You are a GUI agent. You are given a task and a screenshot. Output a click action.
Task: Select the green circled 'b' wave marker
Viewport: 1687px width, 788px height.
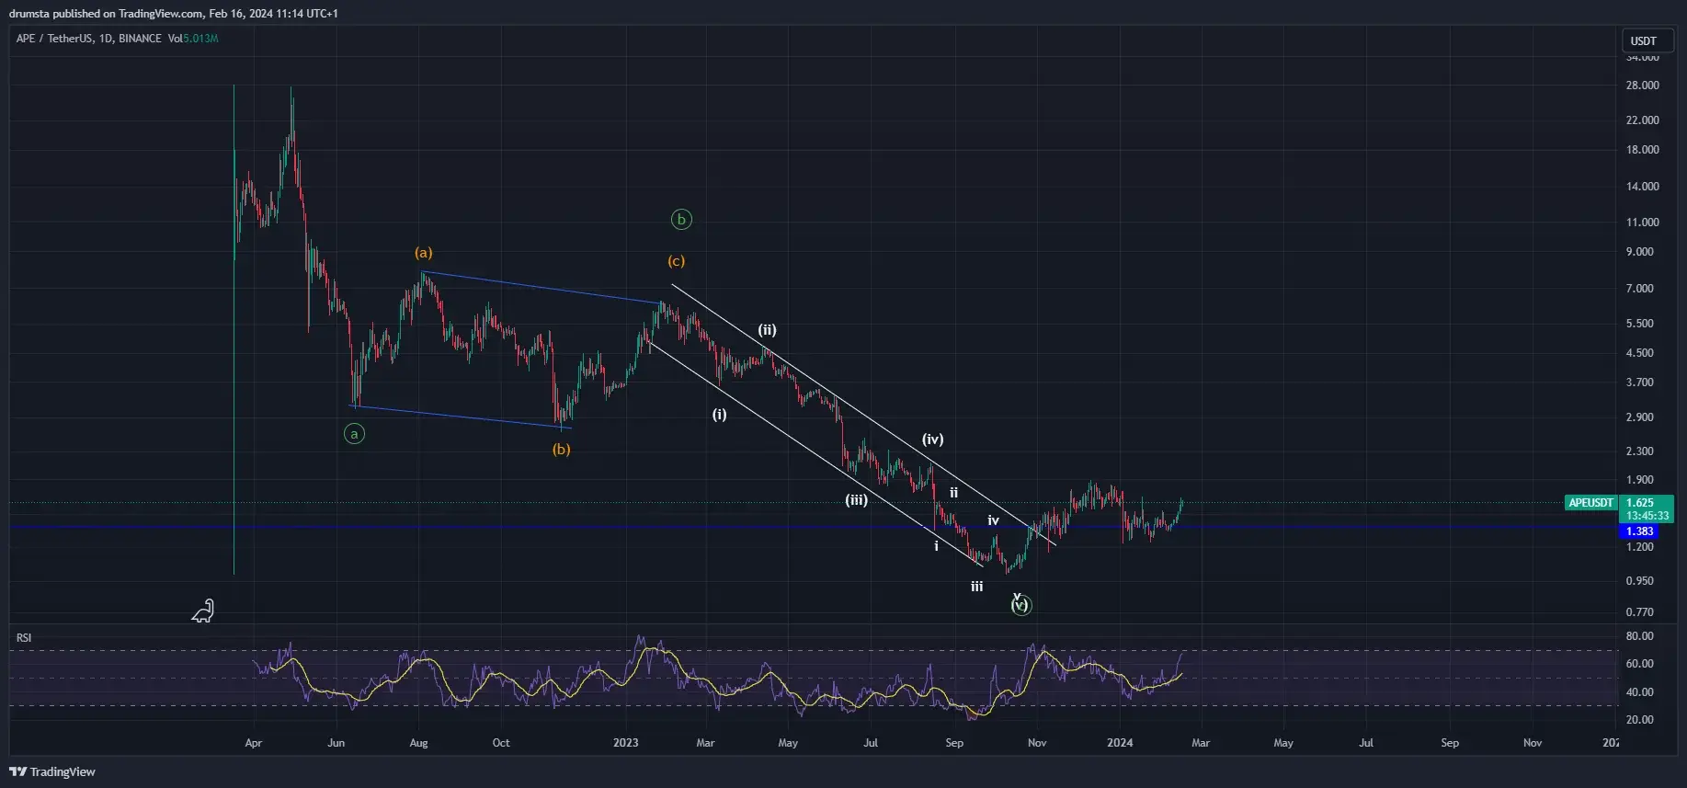[680, 220]
